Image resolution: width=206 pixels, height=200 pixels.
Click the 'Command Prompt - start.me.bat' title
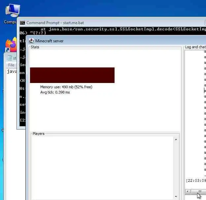click(55, 23)
